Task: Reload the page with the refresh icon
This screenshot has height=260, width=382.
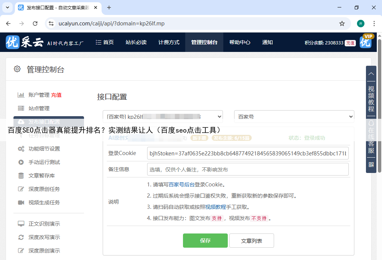Action: 35,24
